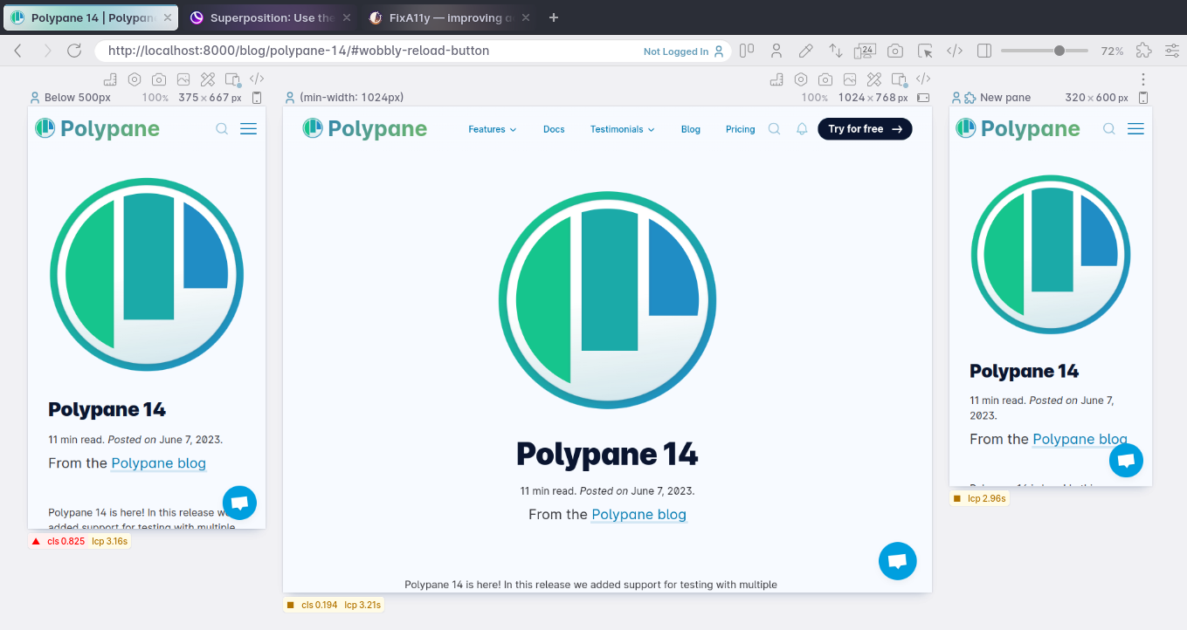Image resolution: width=1187 pixels, height=630 pixels.
Task: Switch to the Superposition tab
Action: click(271, 17)
